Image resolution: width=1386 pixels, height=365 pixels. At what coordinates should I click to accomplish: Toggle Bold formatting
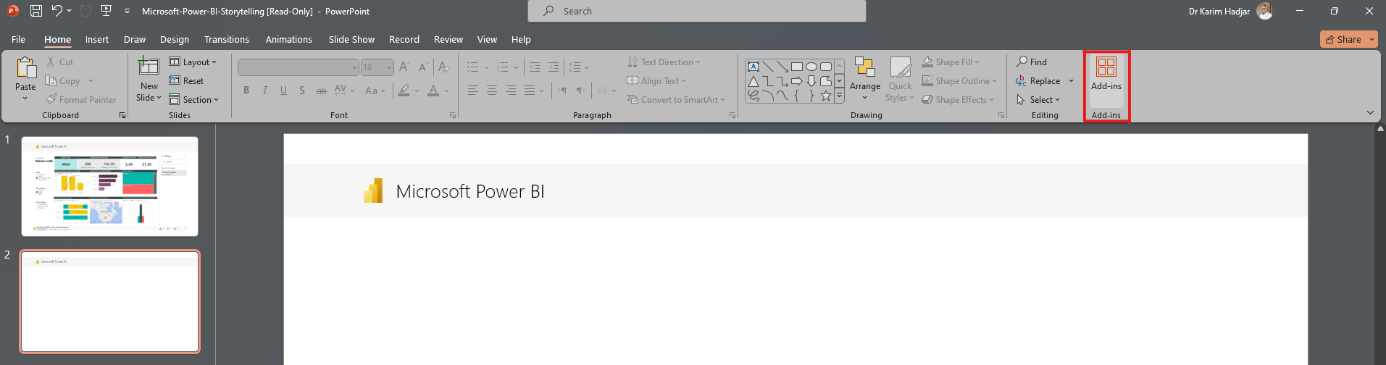246,91
